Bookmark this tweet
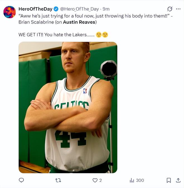The image size is (184, 188). (x=169, y=180)
